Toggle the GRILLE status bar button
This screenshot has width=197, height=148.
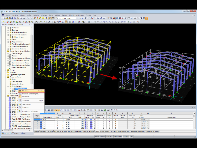[103, 136]
